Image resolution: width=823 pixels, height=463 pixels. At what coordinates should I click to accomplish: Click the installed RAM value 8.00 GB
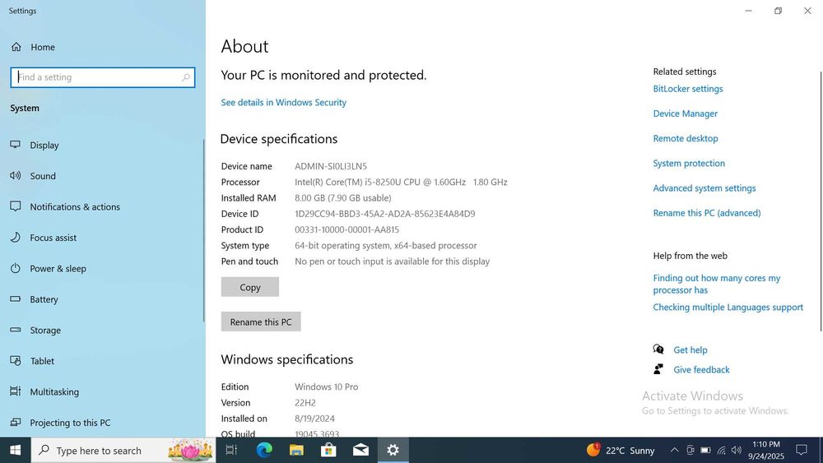(x=342, y=198)
